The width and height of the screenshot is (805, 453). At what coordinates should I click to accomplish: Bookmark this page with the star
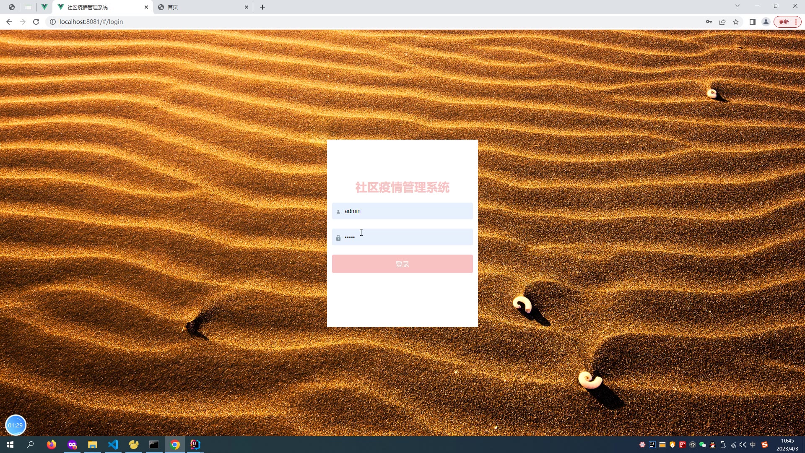pyautogui.click(x=736, y=22)
